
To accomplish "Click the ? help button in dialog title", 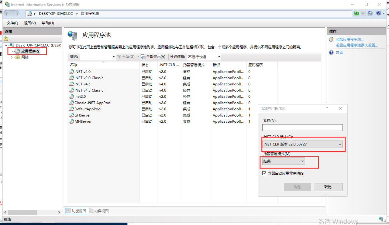I will point(327,108).
